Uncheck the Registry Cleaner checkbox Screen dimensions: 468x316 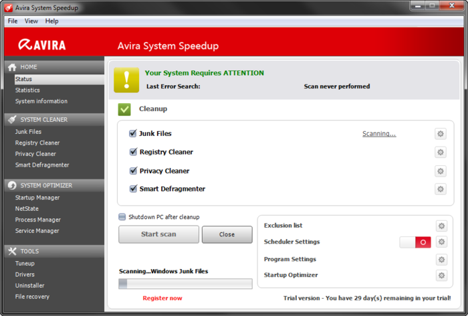click(x=133, y=152)
